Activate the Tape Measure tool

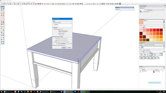[2, 27]
